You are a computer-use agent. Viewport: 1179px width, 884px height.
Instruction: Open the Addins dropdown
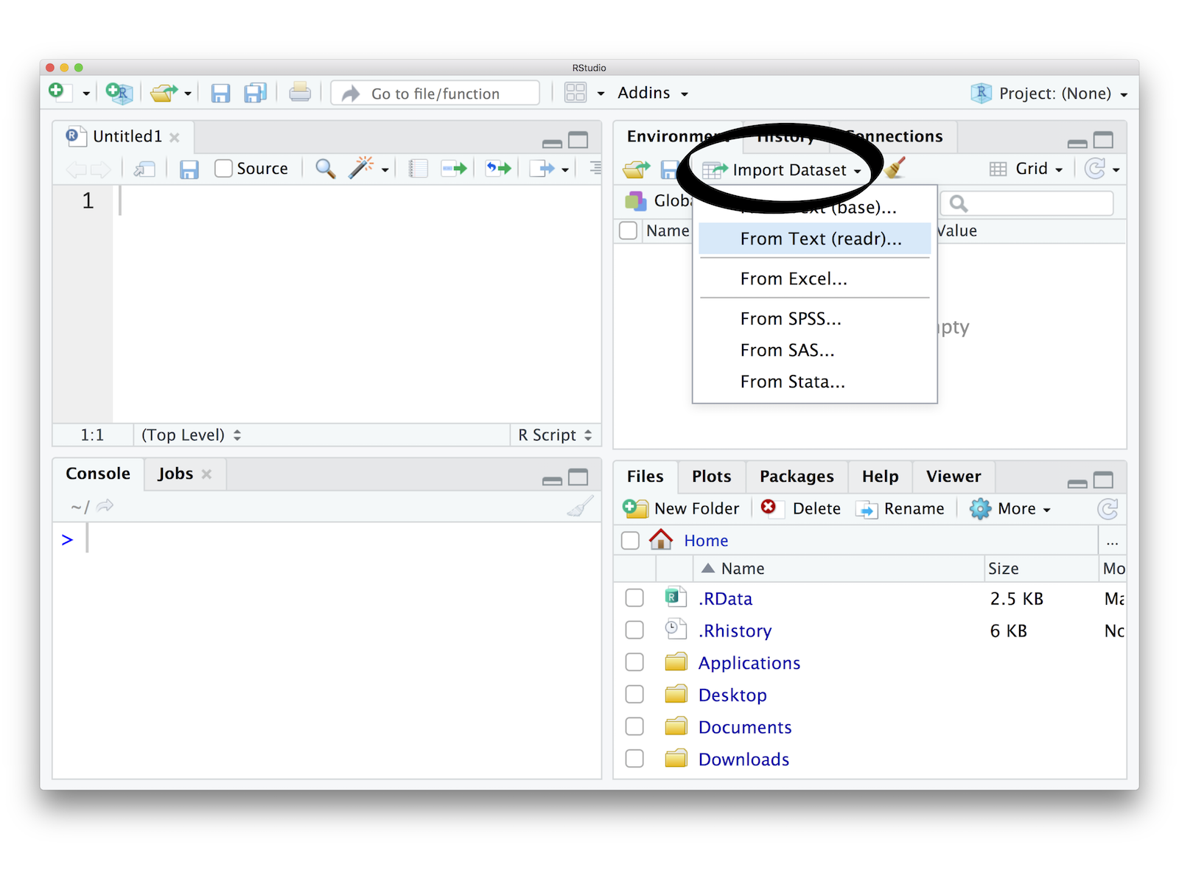click(x=652, y=94)
